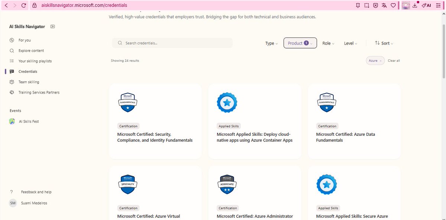Click the Events section heading
This screenshot has height=220, width=446.
tap(15, 111)
